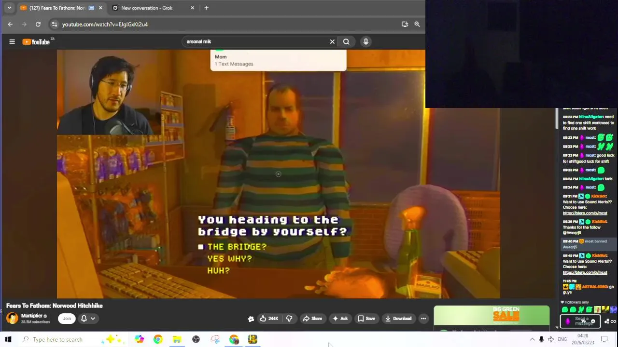Click the page scrollbar down arrow
The height and width of the screenshot is (347, 618).
(x=557, y=328)
